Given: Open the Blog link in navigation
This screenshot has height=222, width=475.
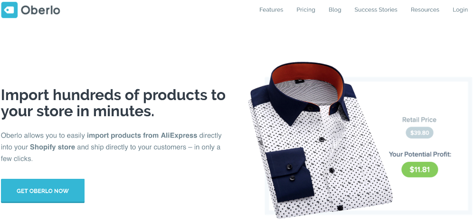Looking at the screenshot, I should click(x=335, y=9).
